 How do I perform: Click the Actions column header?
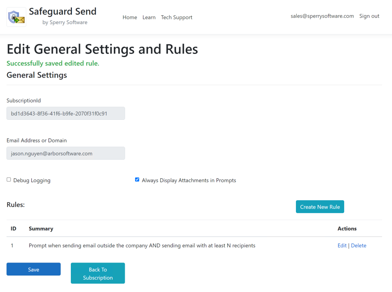(x=347, y=228)
